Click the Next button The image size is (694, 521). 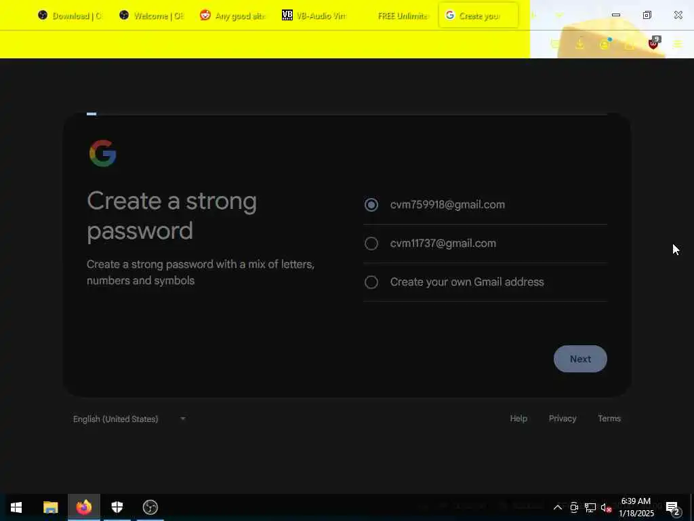(x=580, y=359)
